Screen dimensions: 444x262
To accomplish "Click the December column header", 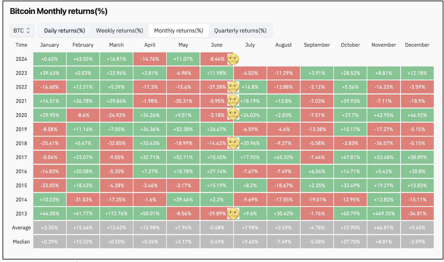I will pos(417,45).
